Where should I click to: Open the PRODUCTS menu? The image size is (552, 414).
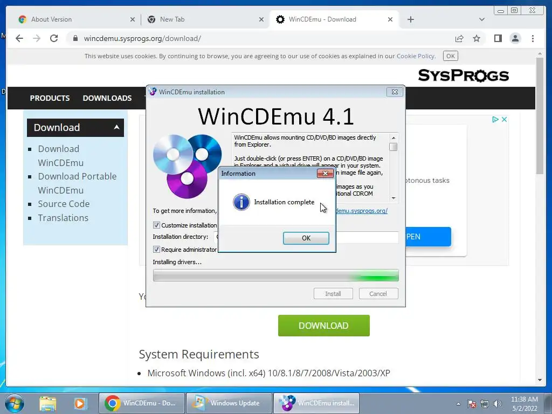pos(50,98)
